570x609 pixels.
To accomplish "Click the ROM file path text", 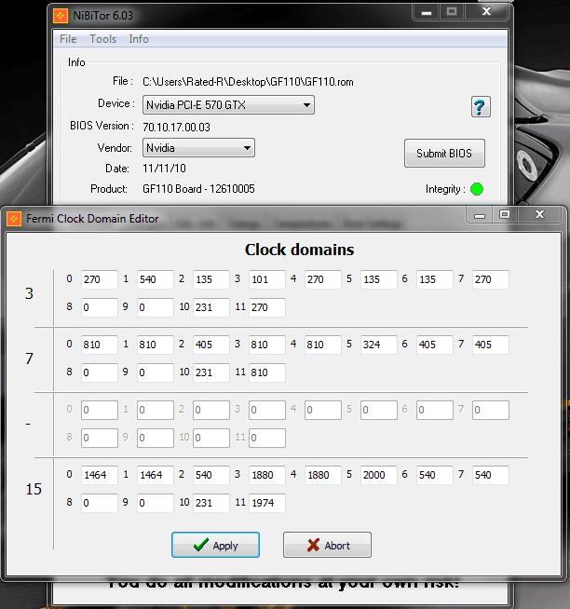I will 248,82.
